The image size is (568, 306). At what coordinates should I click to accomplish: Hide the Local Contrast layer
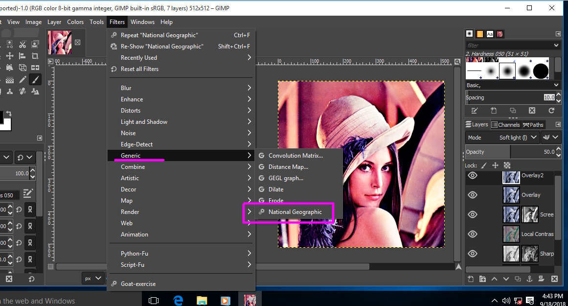[x=473, y=234]
